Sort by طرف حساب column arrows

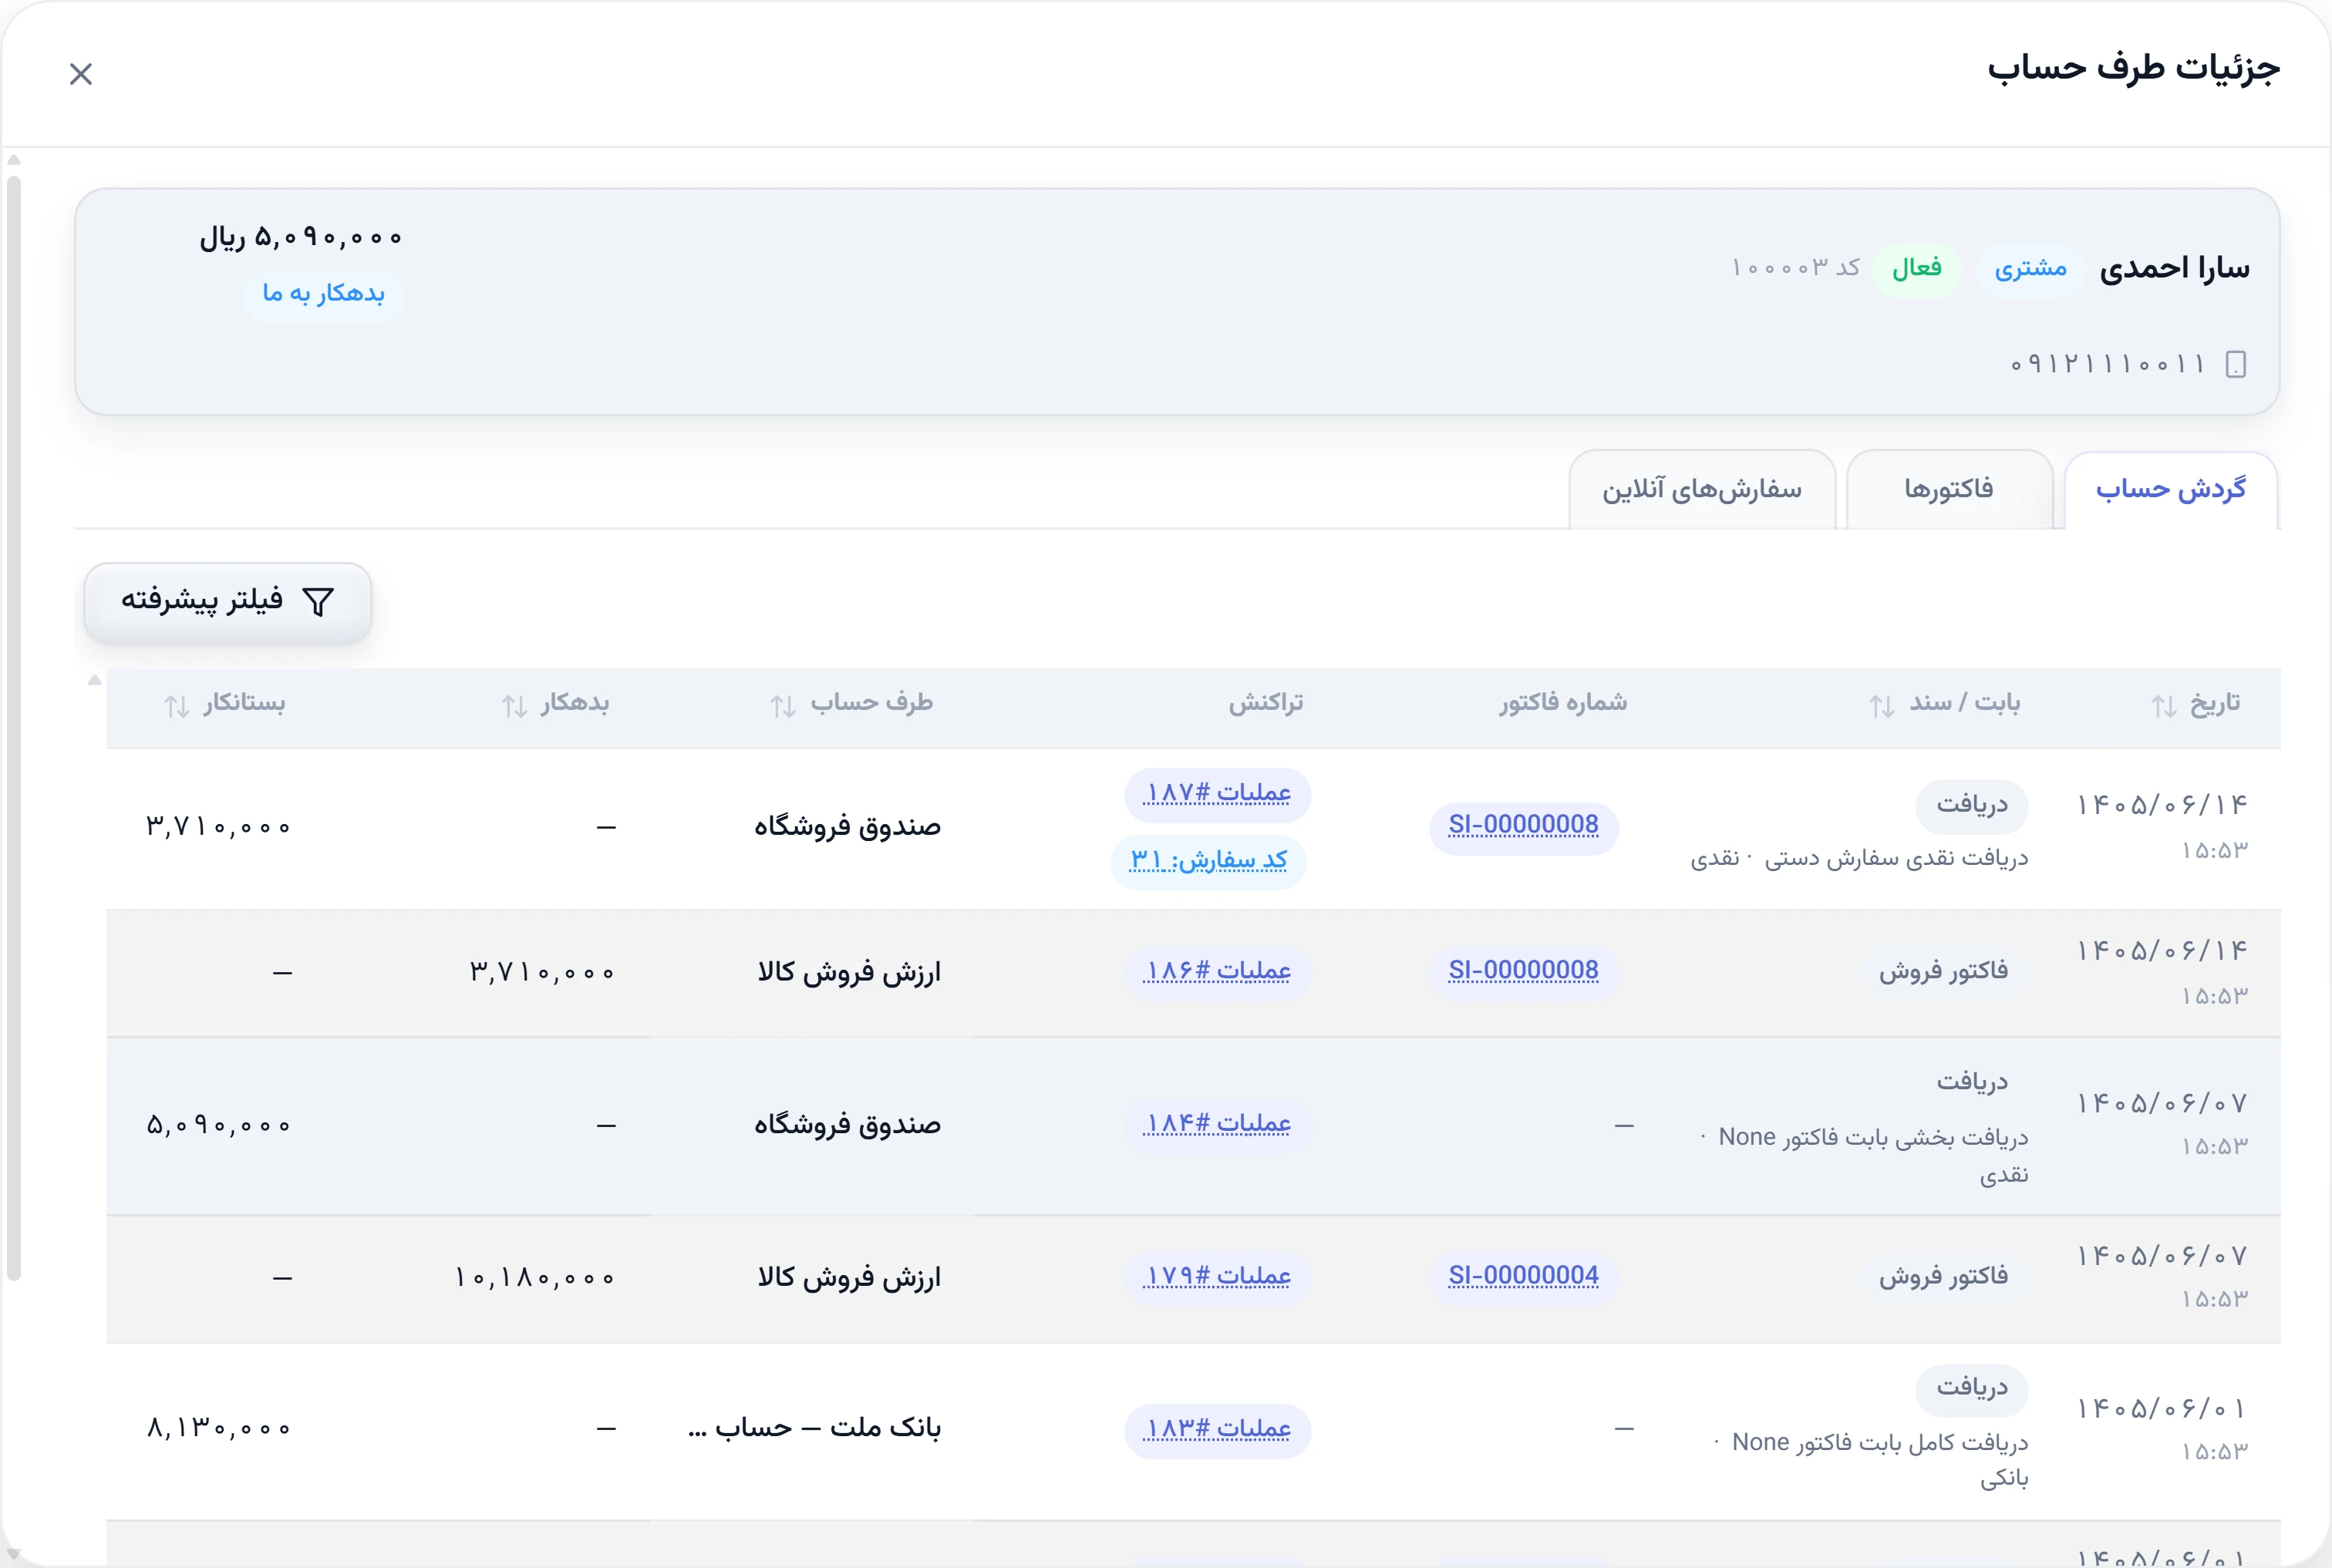(784, 706)
